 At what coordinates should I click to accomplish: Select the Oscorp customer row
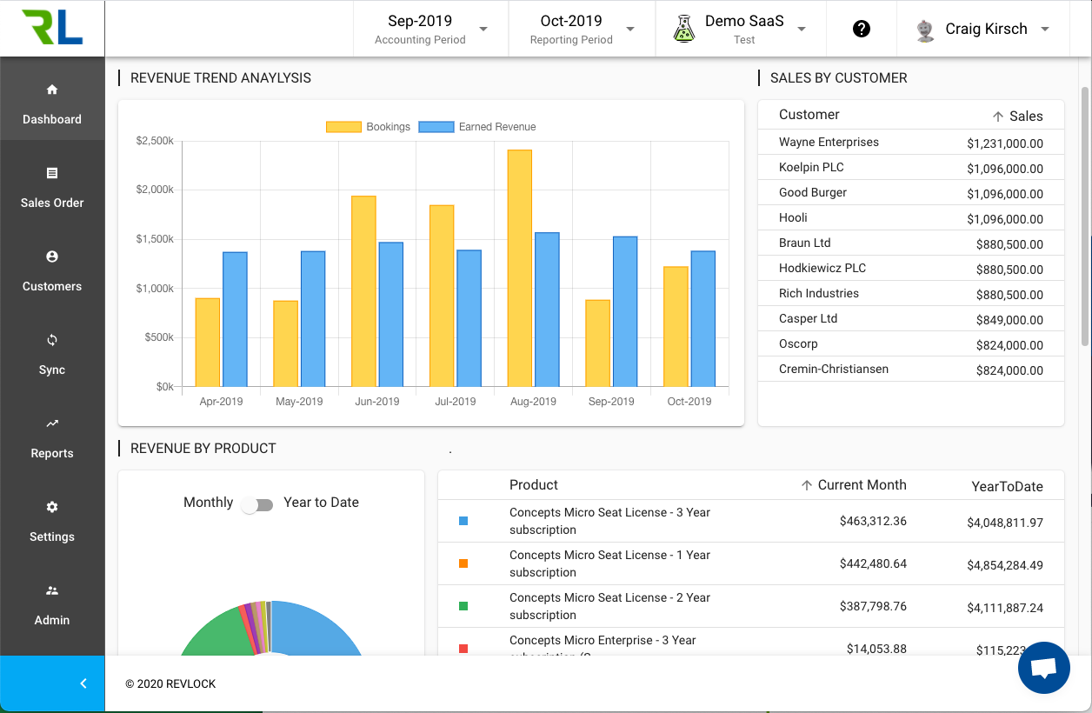tap(911, 344)
